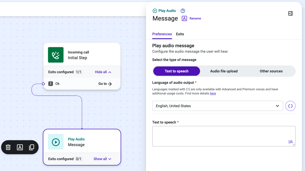The width and height of the screenshot is (305, 171).
Task: Click the Ok exit connector circle
Action: pyautogui.click(x=43, y=84)
